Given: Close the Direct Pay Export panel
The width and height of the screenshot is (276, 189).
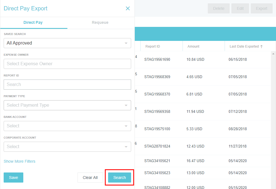Looking at the screenshot, I should coord(128,8).
